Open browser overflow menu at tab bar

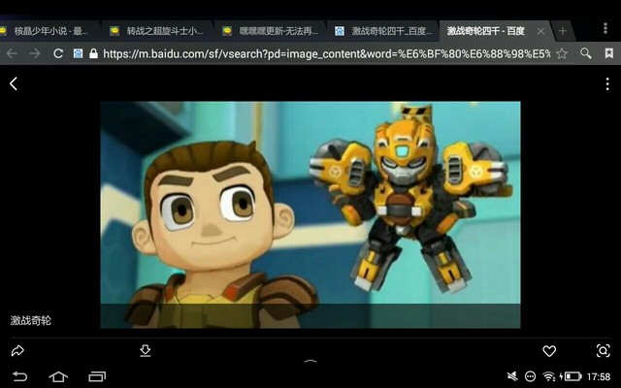(605, 28)
